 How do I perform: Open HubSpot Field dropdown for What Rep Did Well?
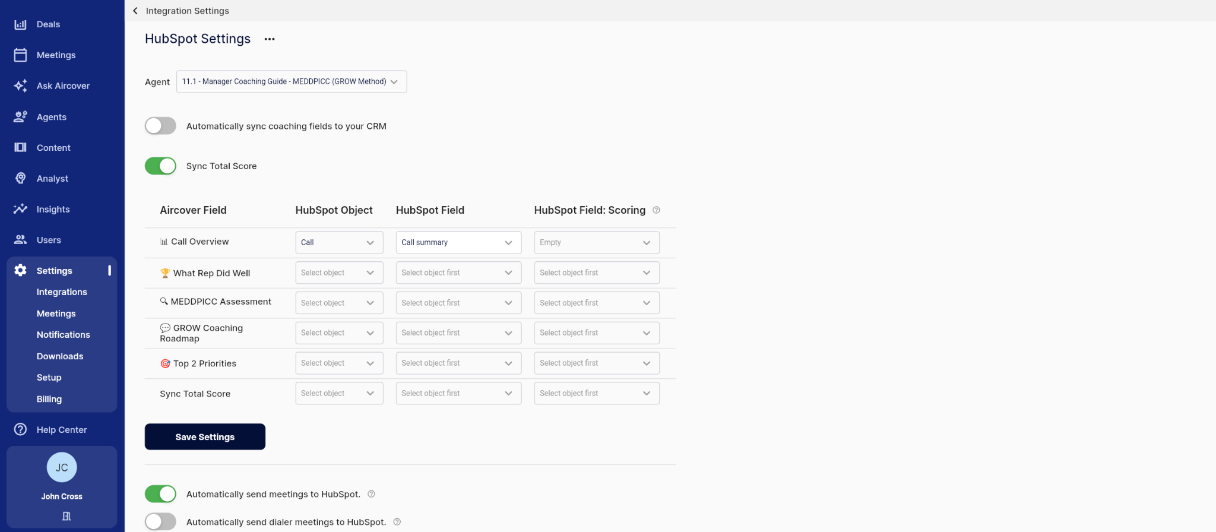coord(458,273)
